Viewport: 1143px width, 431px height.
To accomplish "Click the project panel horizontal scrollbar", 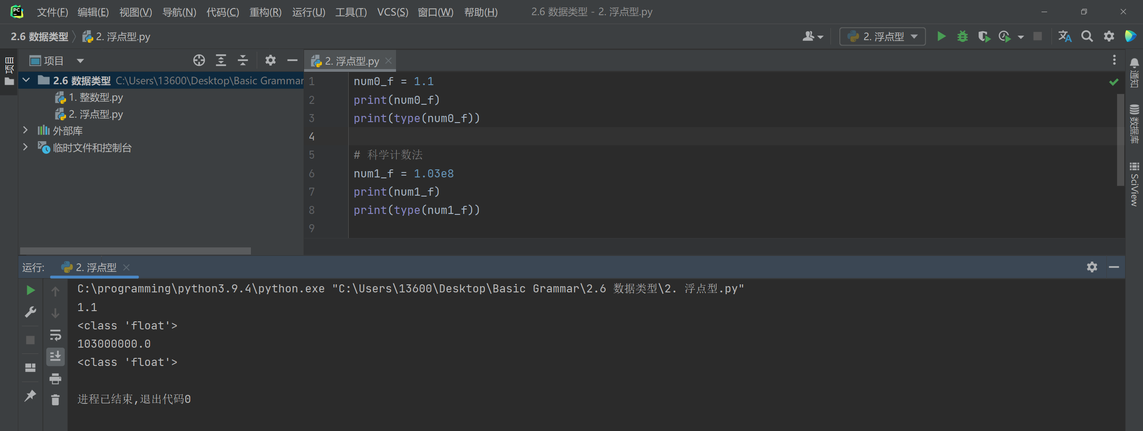I will (135, 251).
